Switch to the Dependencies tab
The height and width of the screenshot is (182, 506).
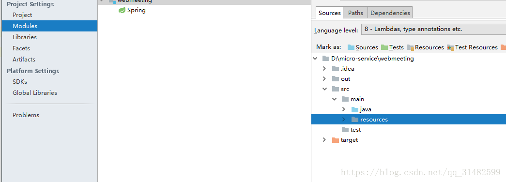pos(390,13)
